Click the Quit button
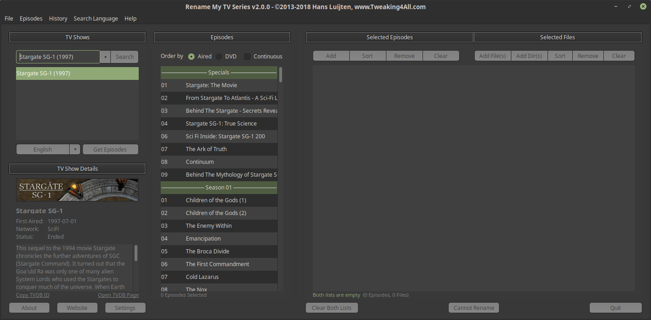The width and height of the screenshot is (651, 320). [x=616, y=308]
